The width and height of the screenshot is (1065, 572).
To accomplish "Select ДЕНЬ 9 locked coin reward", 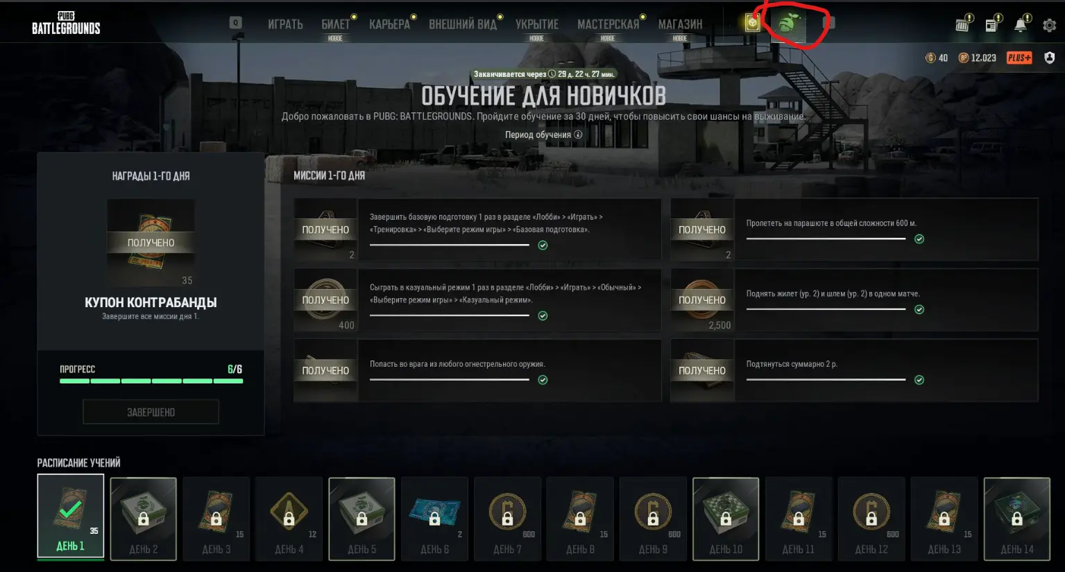I will coord(653,519).
